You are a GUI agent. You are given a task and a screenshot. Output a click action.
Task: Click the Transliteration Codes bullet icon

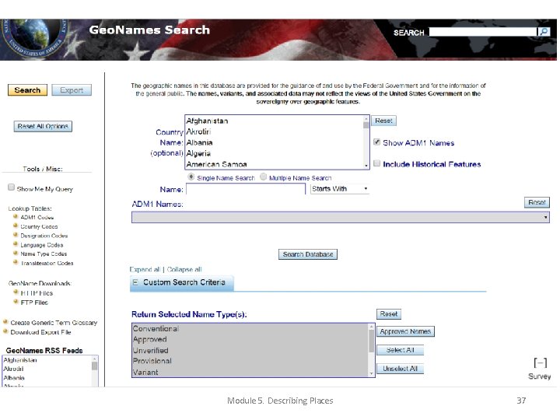tap(16, 263)
